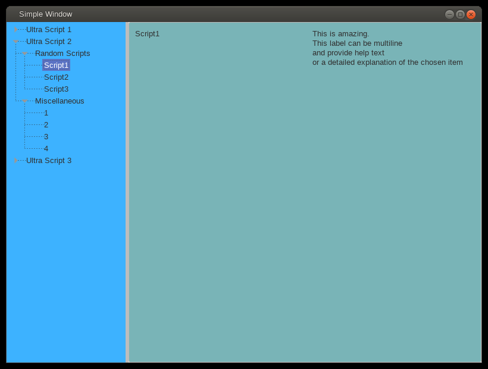488x369 pixels.
Task: Select the Random Scripts folder item
Action: click(x=62, y=54)
